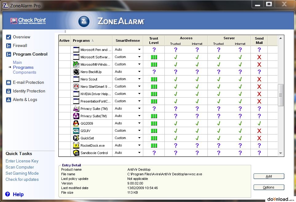Select the Microsoft Softwar... program row name

point(95,57)
